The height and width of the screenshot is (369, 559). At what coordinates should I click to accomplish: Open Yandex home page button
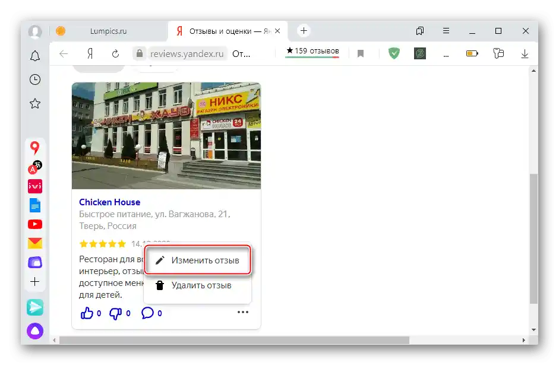tap(90, 54)
